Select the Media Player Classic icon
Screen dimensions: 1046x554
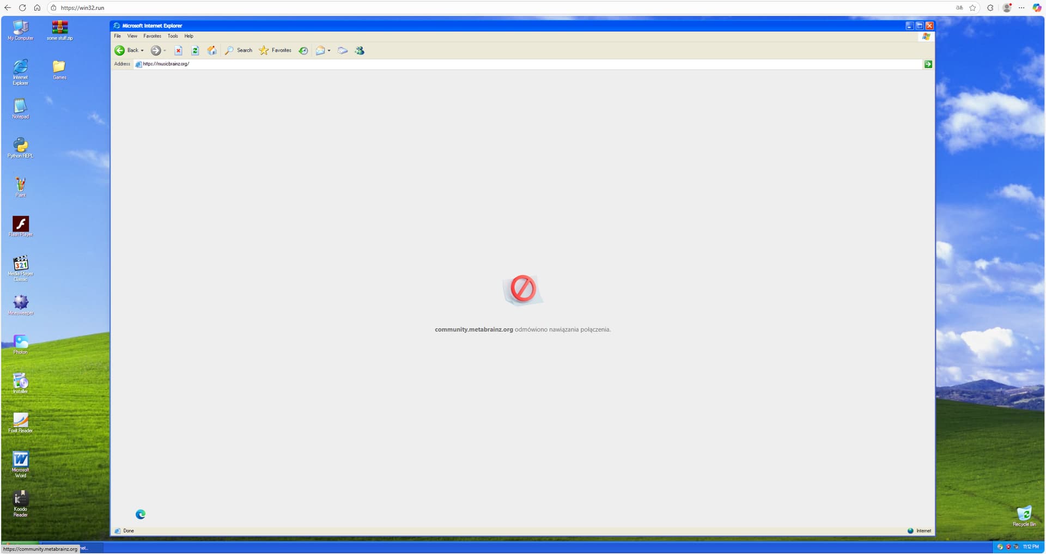pyautogui.click(x=21, y=269)
